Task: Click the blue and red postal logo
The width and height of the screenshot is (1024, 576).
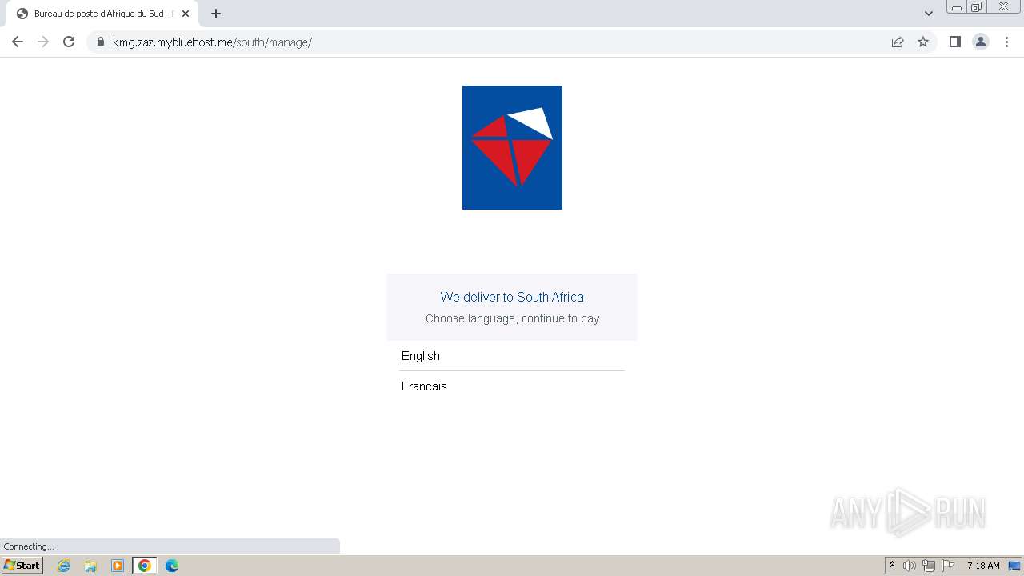Action: (x=512, y=147)
